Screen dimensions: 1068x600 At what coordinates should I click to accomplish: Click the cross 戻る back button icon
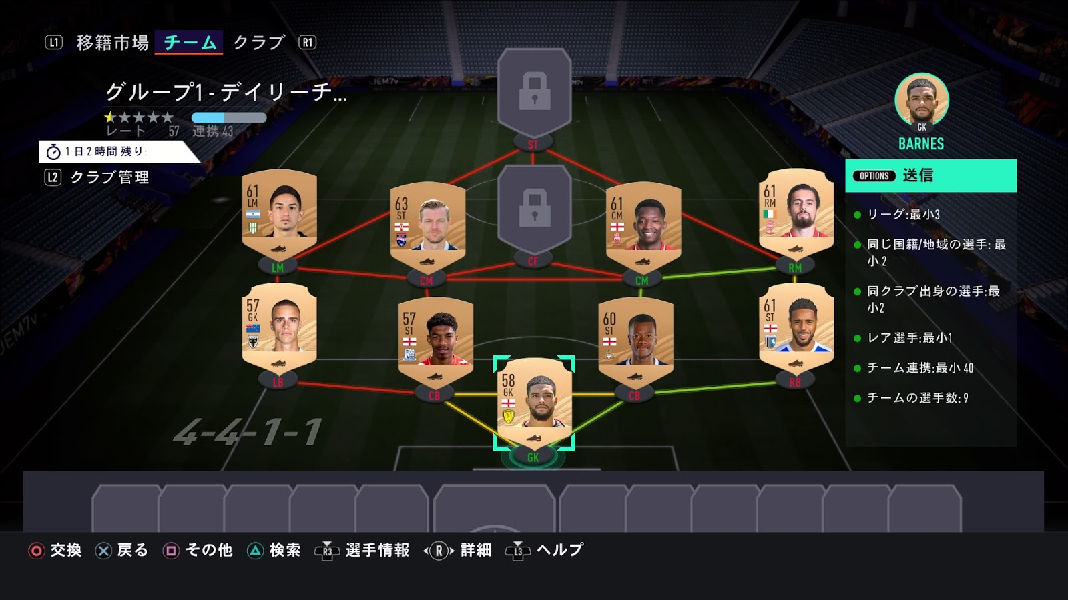[x=103, y=551]
